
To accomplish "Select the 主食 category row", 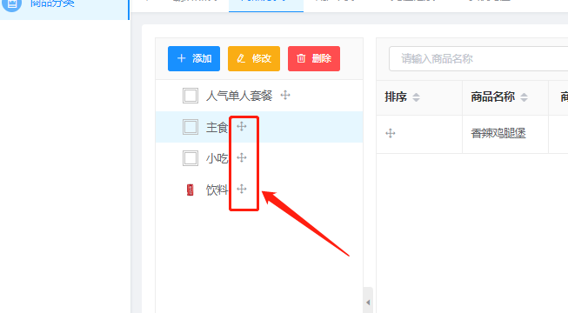I will coord(259,127).
